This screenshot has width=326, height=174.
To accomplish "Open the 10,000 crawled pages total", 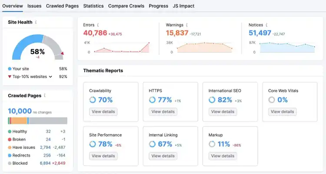I will pos(20,111).
